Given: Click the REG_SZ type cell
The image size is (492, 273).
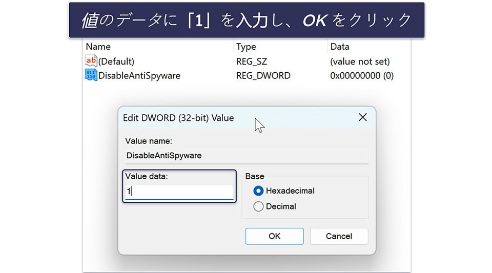Looking at the screenshot, I should pos(251,61).
